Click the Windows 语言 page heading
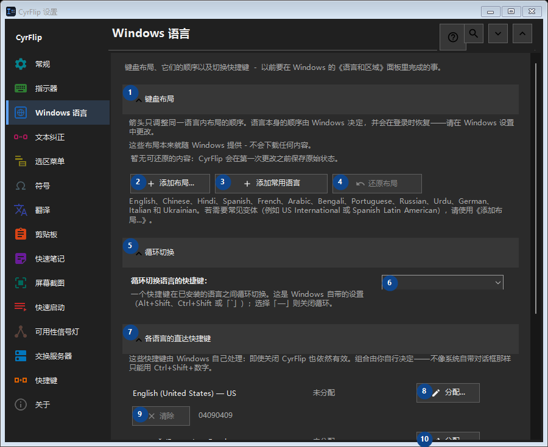The width and height of the screenshot is (548, 447). pos(151,33)
